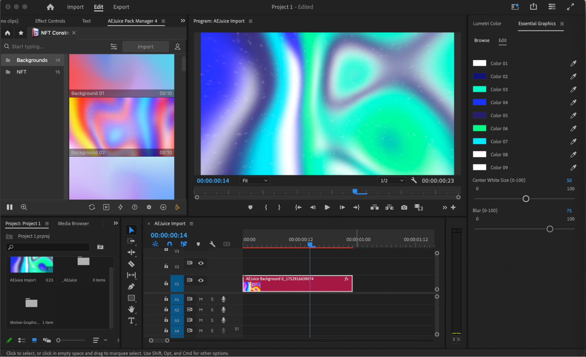Open the Fit zoom level dropdown
586x357 pixels.
click(254, 181)
